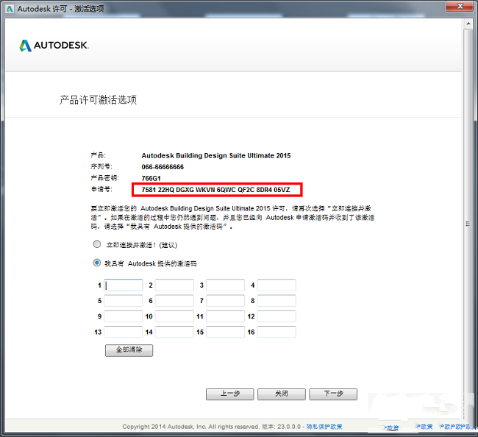Click activation code field 8

[277, 301]
